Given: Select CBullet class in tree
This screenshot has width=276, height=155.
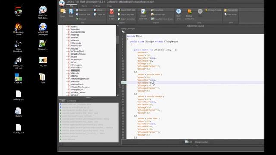Looking at the screenshot, I should coord(74,49).
